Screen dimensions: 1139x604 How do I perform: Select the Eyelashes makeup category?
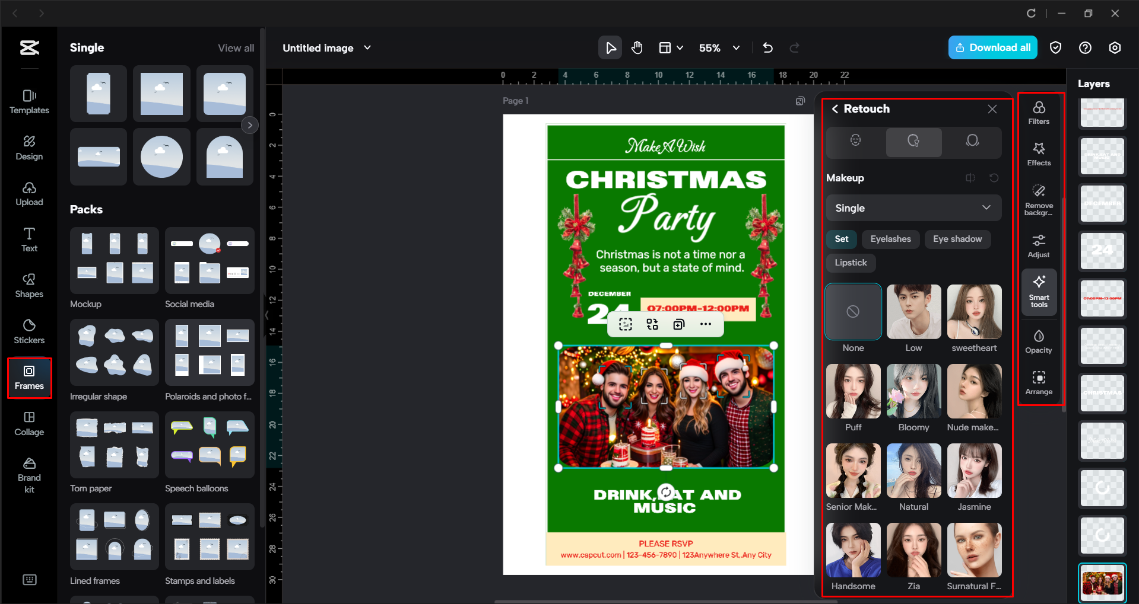click(x=890, y=239)
